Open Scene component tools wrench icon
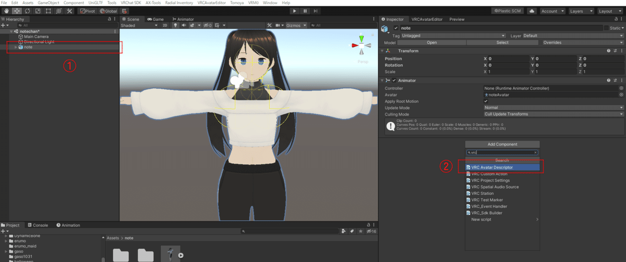The width and height of the screenshot is (626, 262). [269, 25]
